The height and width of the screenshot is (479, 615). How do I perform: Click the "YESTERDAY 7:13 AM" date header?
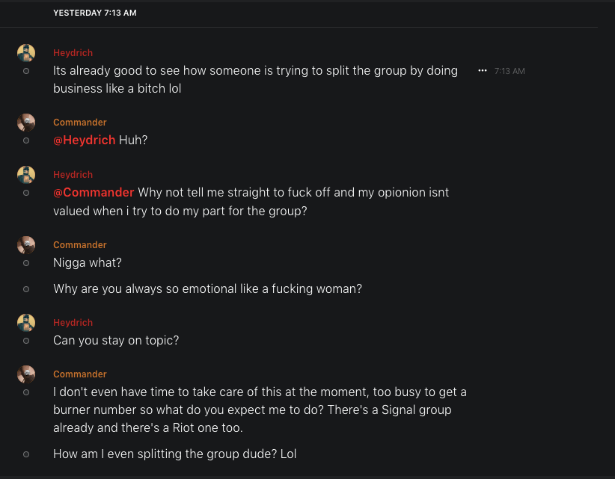click(95, 13)
